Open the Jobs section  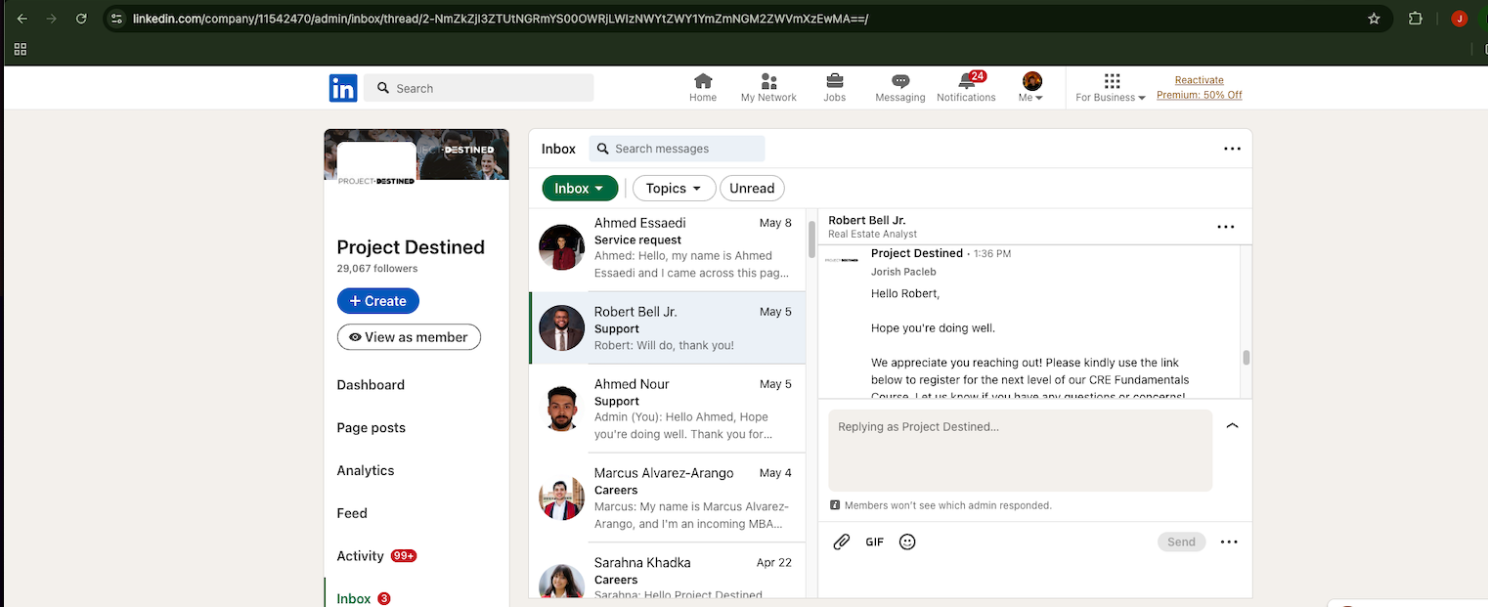pos(835,88)
